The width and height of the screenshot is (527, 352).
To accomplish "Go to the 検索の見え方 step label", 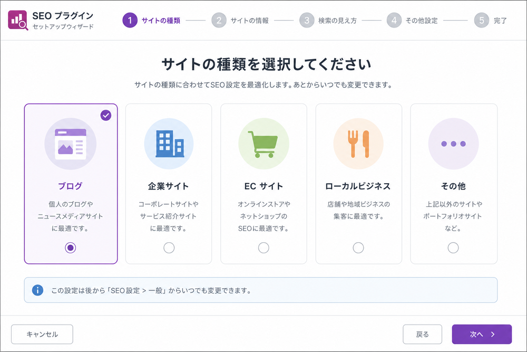I will [337, 21].
